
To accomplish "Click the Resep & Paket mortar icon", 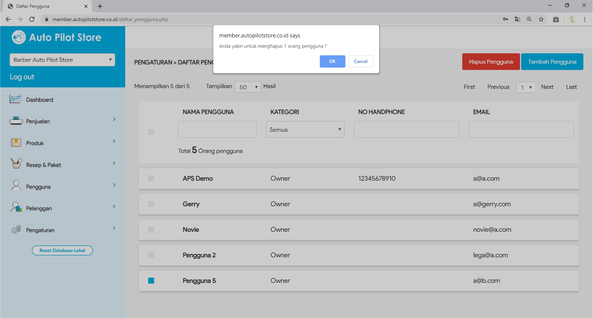I will (x=16, y=164).
